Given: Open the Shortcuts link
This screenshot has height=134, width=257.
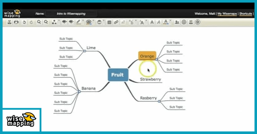Looking at the screenshot, I should pos(246,14).
